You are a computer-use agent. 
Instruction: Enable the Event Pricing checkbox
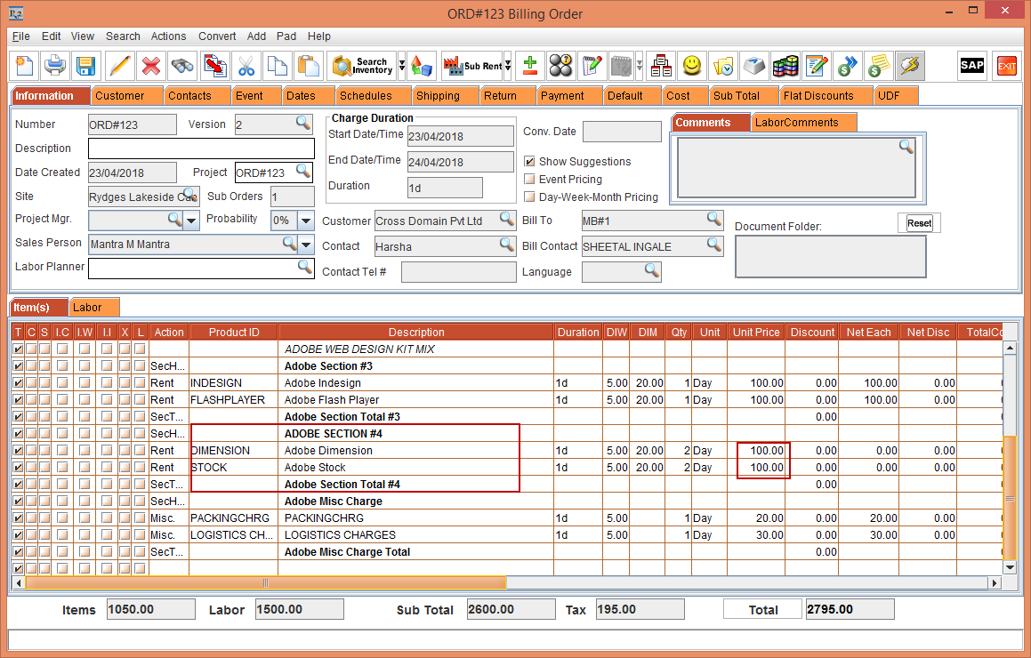[x=530, y=180]
